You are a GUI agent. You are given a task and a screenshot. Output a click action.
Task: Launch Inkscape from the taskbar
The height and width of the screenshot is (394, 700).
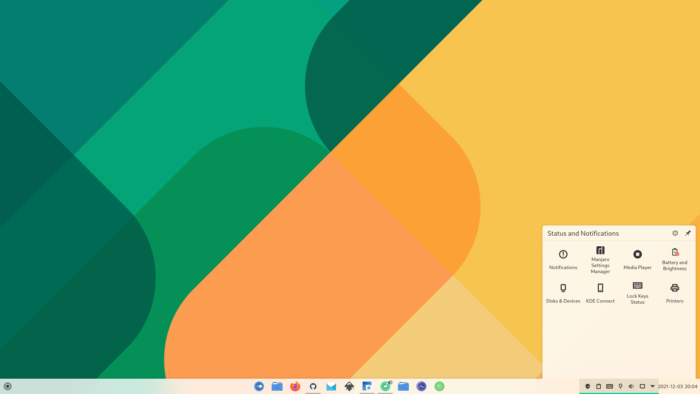tap(349, 386)
